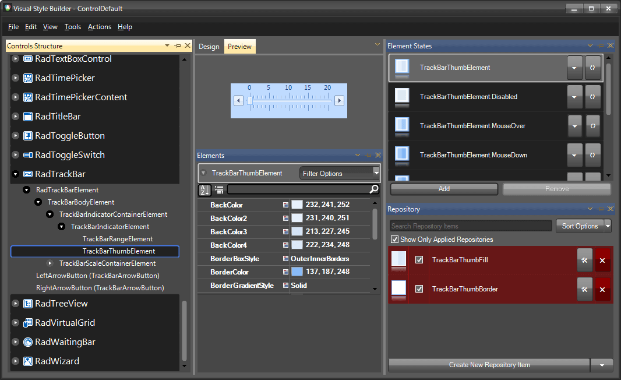Open repository settings for TrackBarThumbFill wrench icon
Image resolution: width=621 pixels, height=380 pixels.
pyautogui.click(x=585, y=260)
